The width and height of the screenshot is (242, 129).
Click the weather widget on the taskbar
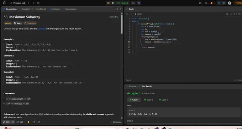click(x=9, y=128)
